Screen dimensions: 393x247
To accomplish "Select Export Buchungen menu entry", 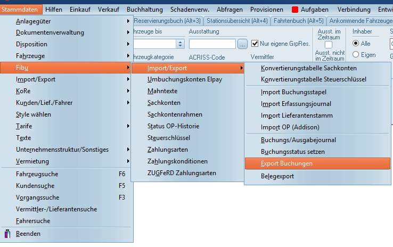I will [317, 163].
